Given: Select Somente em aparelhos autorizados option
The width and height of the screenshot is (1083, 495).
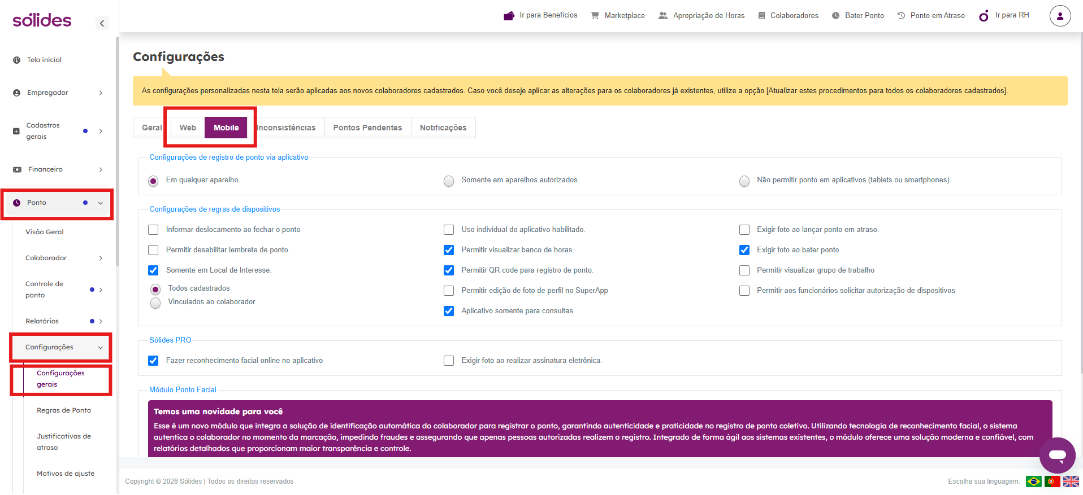Looking at the screenshot, I should coord(449,181).
